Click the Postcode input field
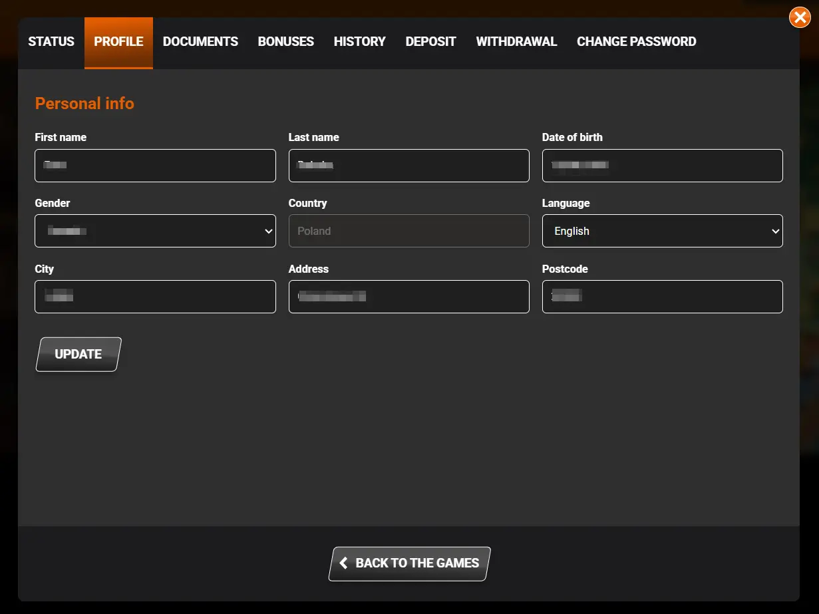The height and width of the screenshot is (614, 819). 663,297
